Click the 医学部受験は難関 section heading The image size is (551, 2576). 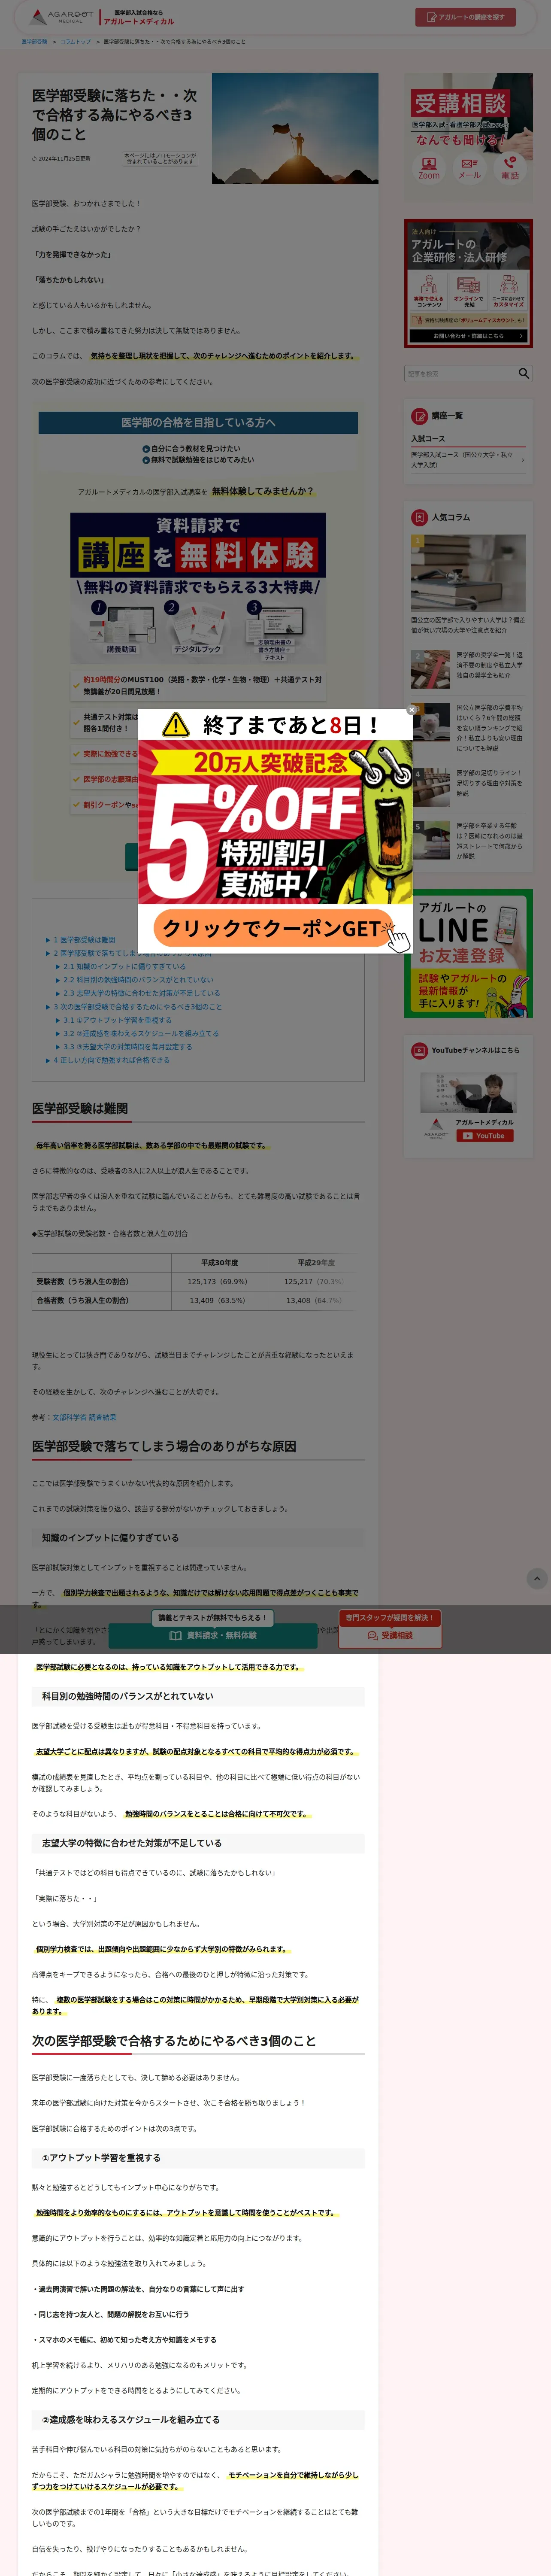point(80,1109)
